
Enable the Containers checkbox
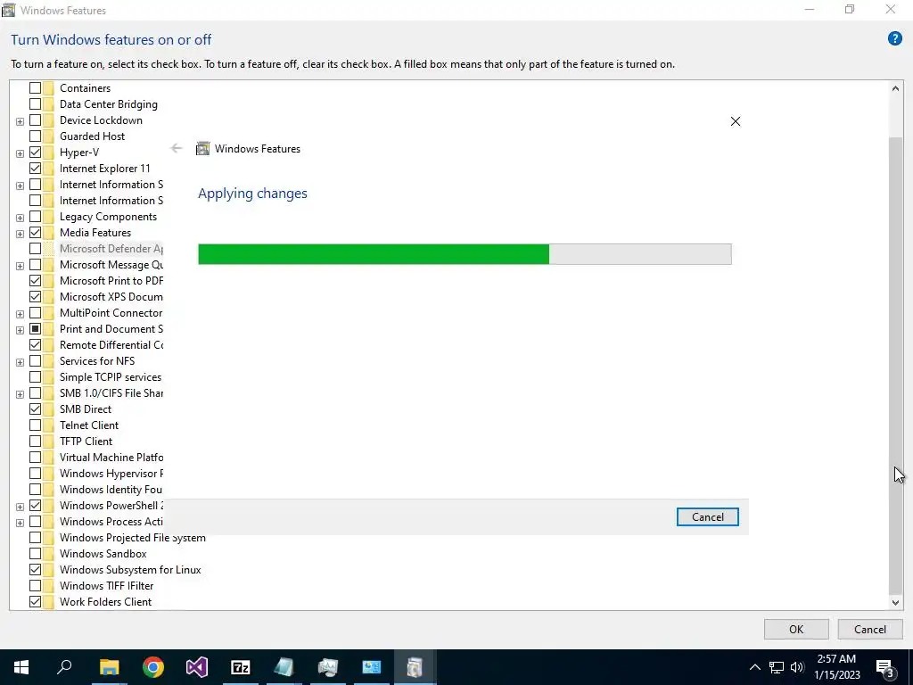click(35, 88)
